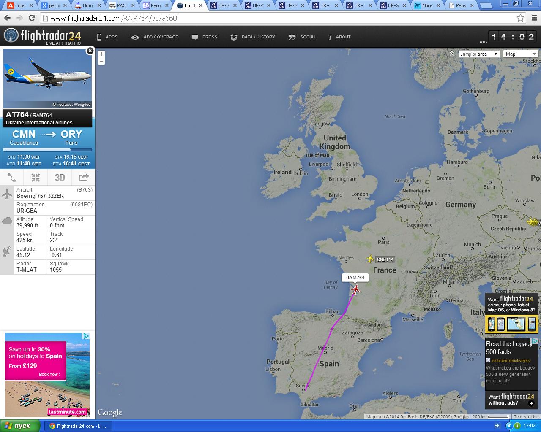Screen dimensions: 541x432
Task: Click the without ads arrow button
Action: coord(531,403)
